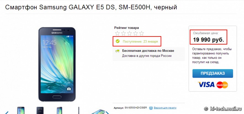Click the third rating star
The width and height of the screenshot is (244, 114).
(x=129, y=33)
